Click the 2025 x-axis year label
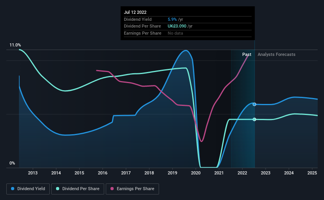Viewport: 324px width, 200px height. 312,173
